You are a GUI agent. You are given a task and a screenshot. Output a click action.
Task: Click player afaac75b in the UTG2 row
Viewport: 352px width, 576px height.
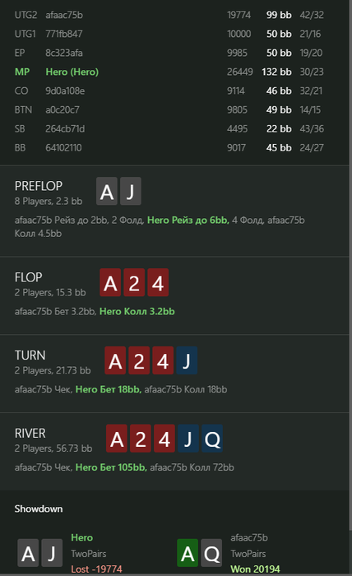coord(64,15)
